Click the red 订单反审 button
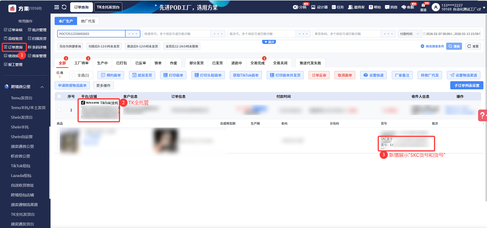Image resolution: width=487 pixels, height=228 pixels. click(319, 75)
